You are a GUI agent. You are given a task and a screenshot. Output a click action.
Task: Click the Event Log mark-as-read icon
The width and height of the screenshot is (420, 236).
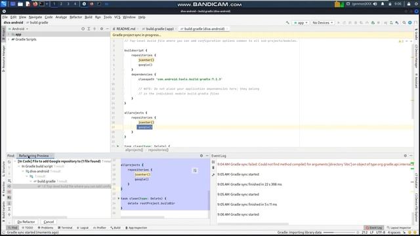click(213, 162)
